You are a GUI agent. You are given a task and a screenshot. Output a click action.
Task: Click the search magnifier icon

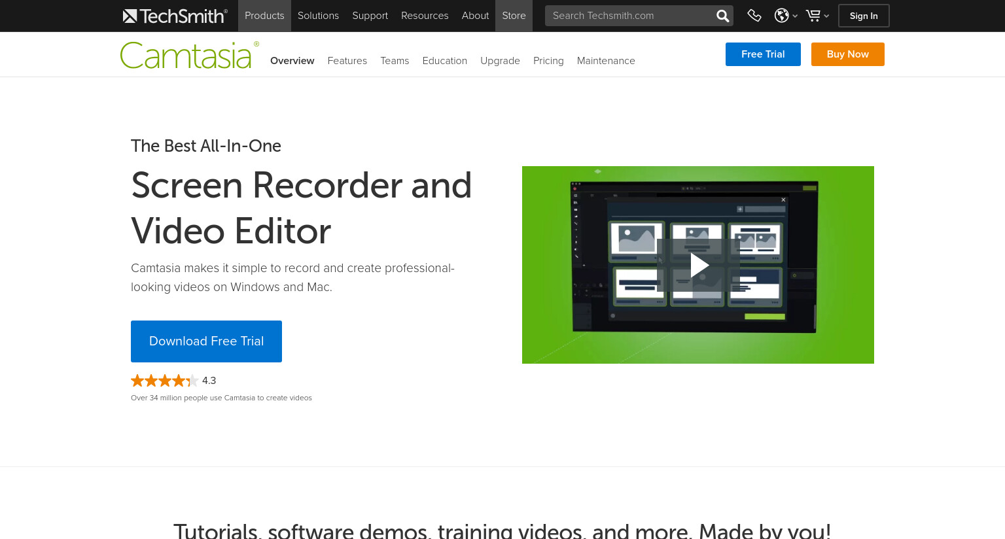pyautogui.click(x=722, y=16)
